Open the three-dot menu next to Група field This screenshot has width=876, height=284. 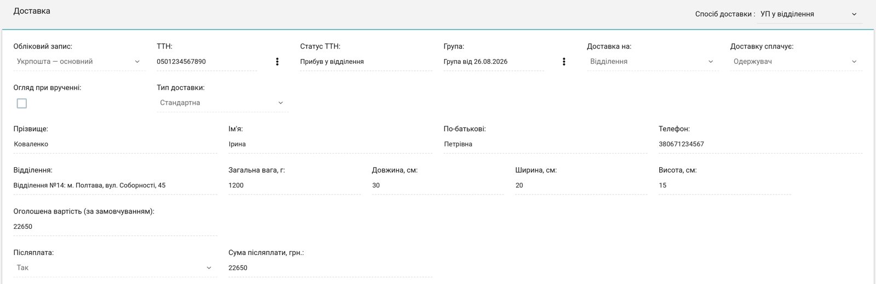[564, 62]
